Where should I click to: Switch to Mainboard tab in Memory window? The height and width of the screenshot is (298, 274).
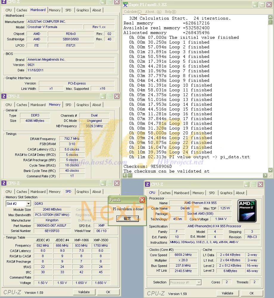[38, 105]
